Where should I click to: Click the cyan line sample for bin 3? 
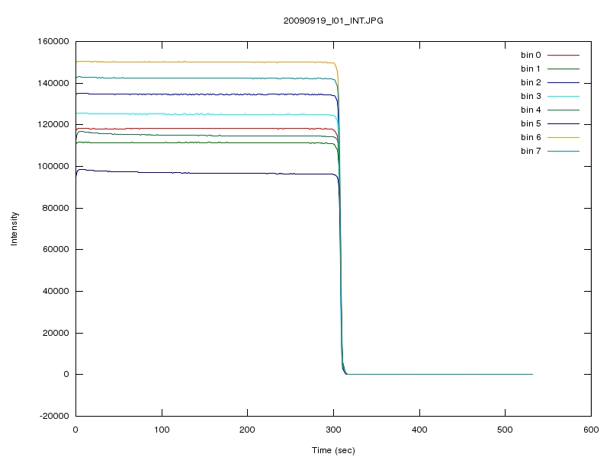click(x=563, y=96)
